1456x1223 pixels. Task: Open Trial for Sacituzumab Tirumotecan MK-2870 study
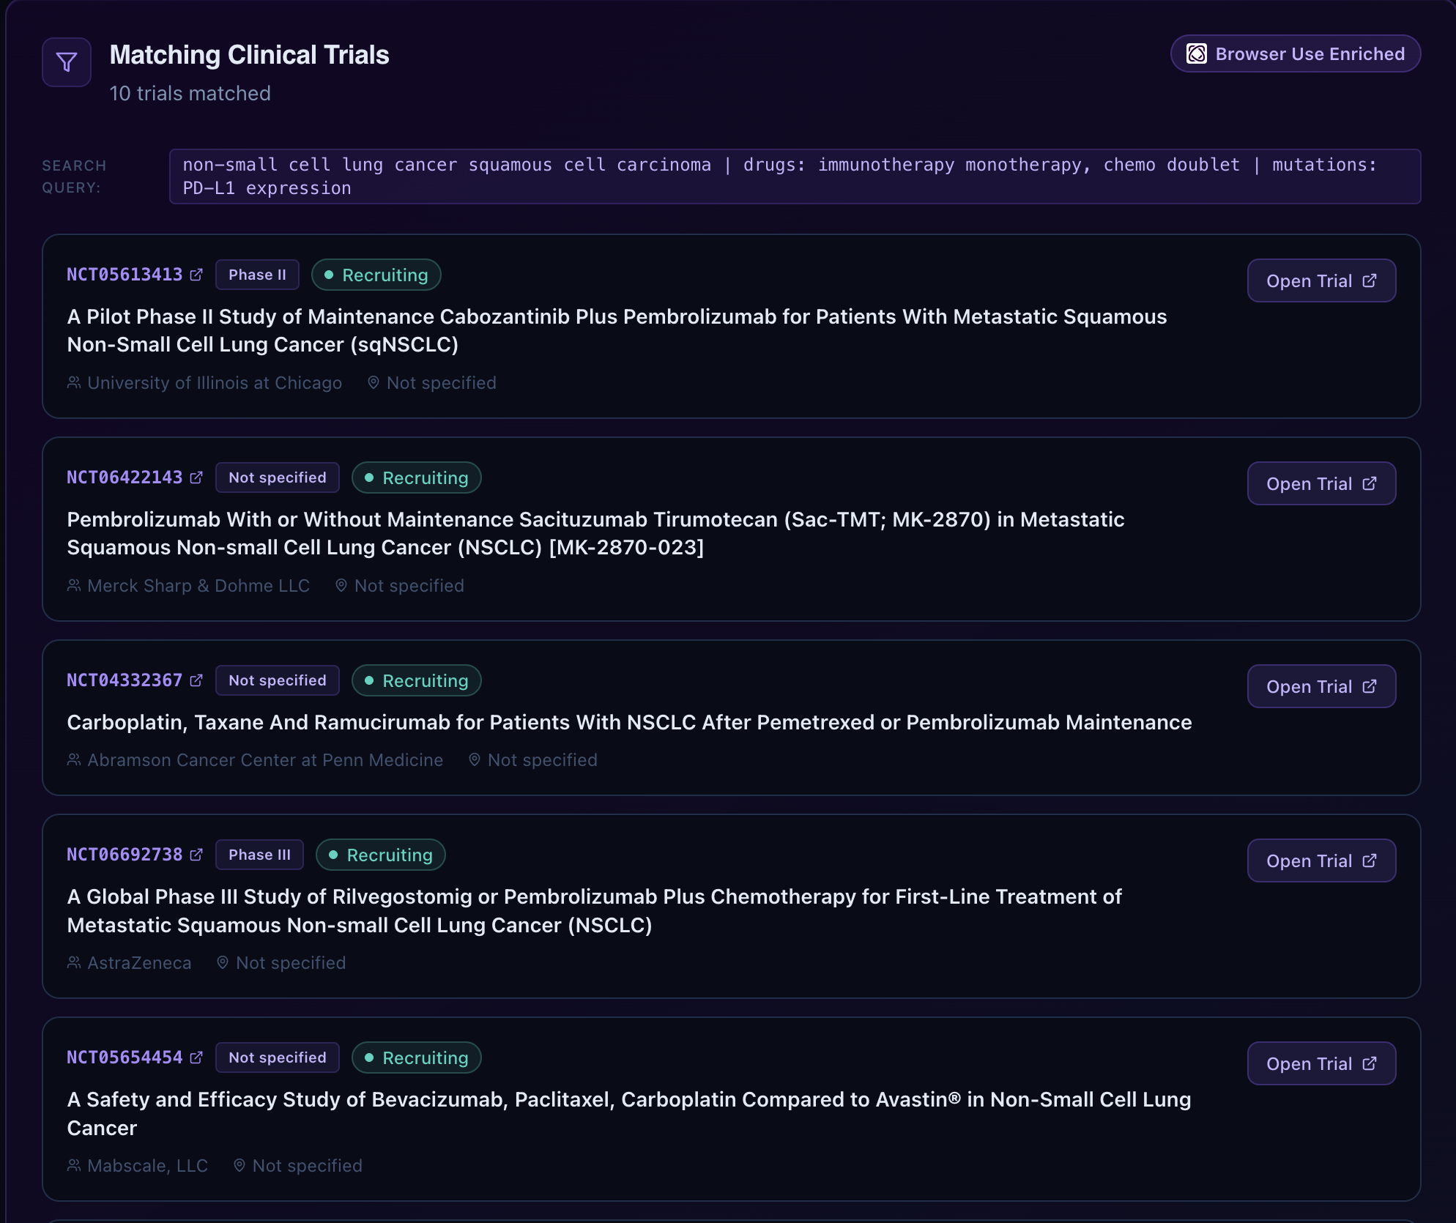pos(1321,483)
